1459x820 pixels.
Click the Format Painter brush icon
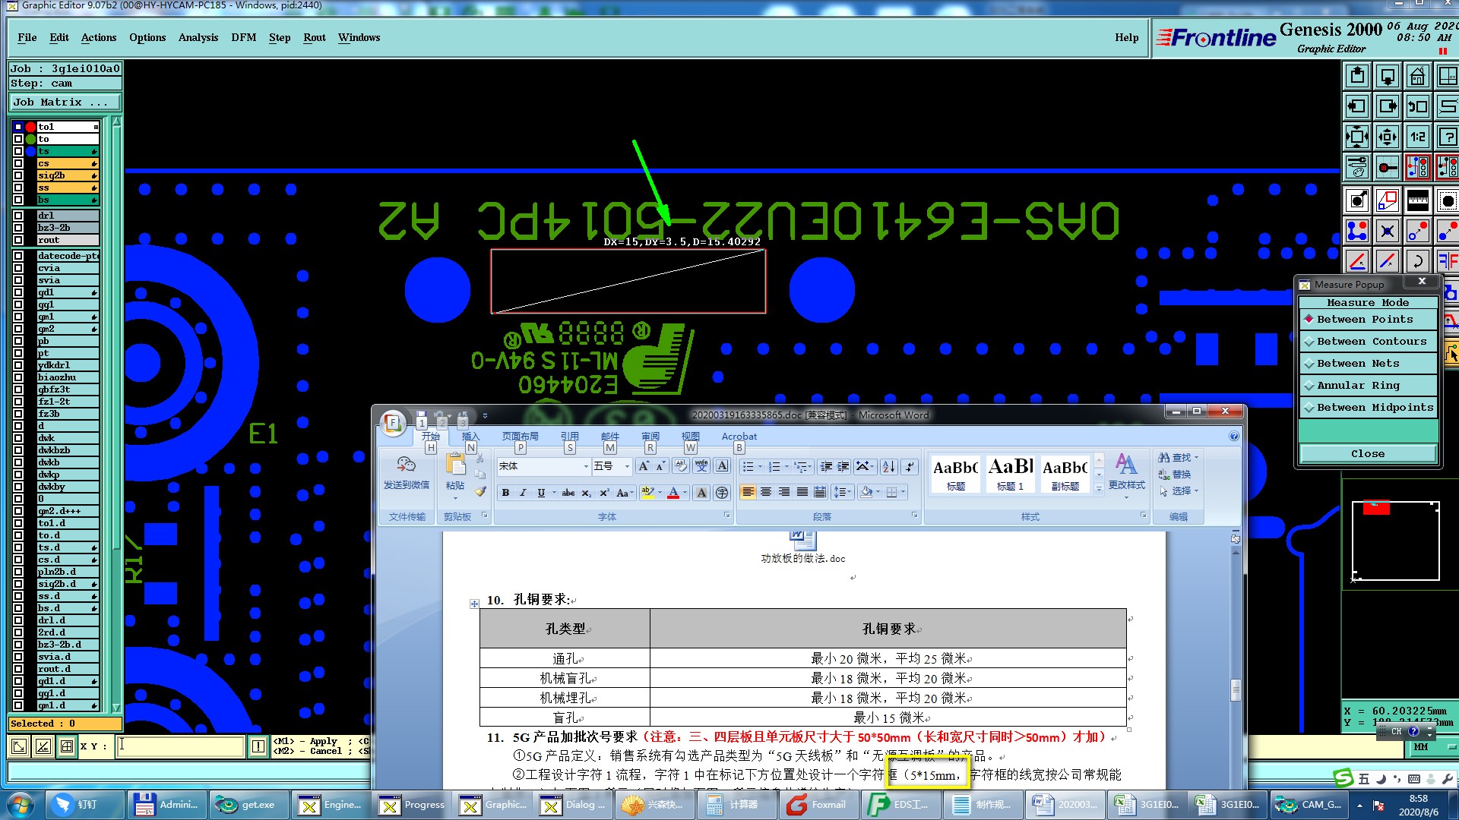point(480,492)
